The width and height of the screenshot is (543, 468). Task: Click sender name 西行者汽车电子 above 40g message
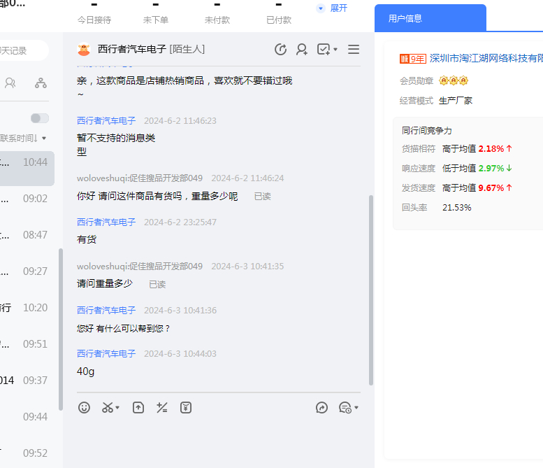pos(106,353)
